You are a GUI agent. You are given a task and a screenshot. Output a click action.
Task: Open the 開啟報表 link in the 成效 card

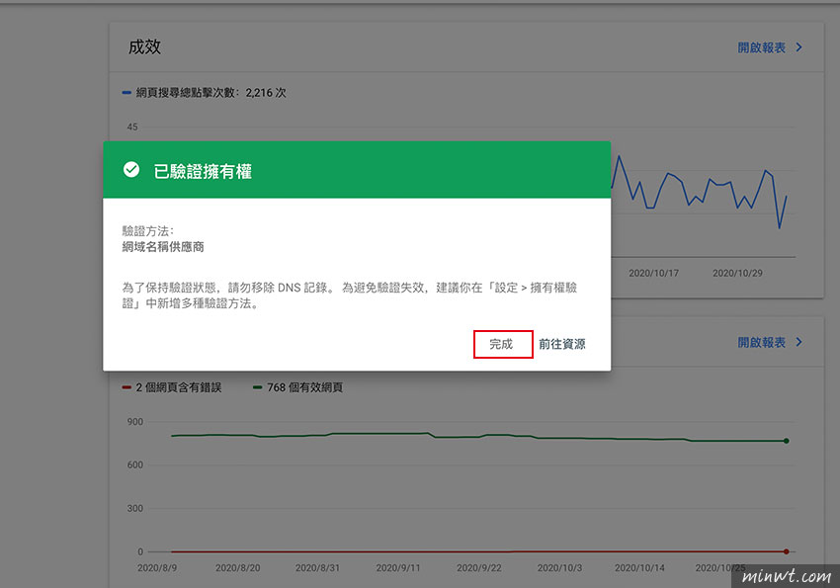(x=761, y=47)
